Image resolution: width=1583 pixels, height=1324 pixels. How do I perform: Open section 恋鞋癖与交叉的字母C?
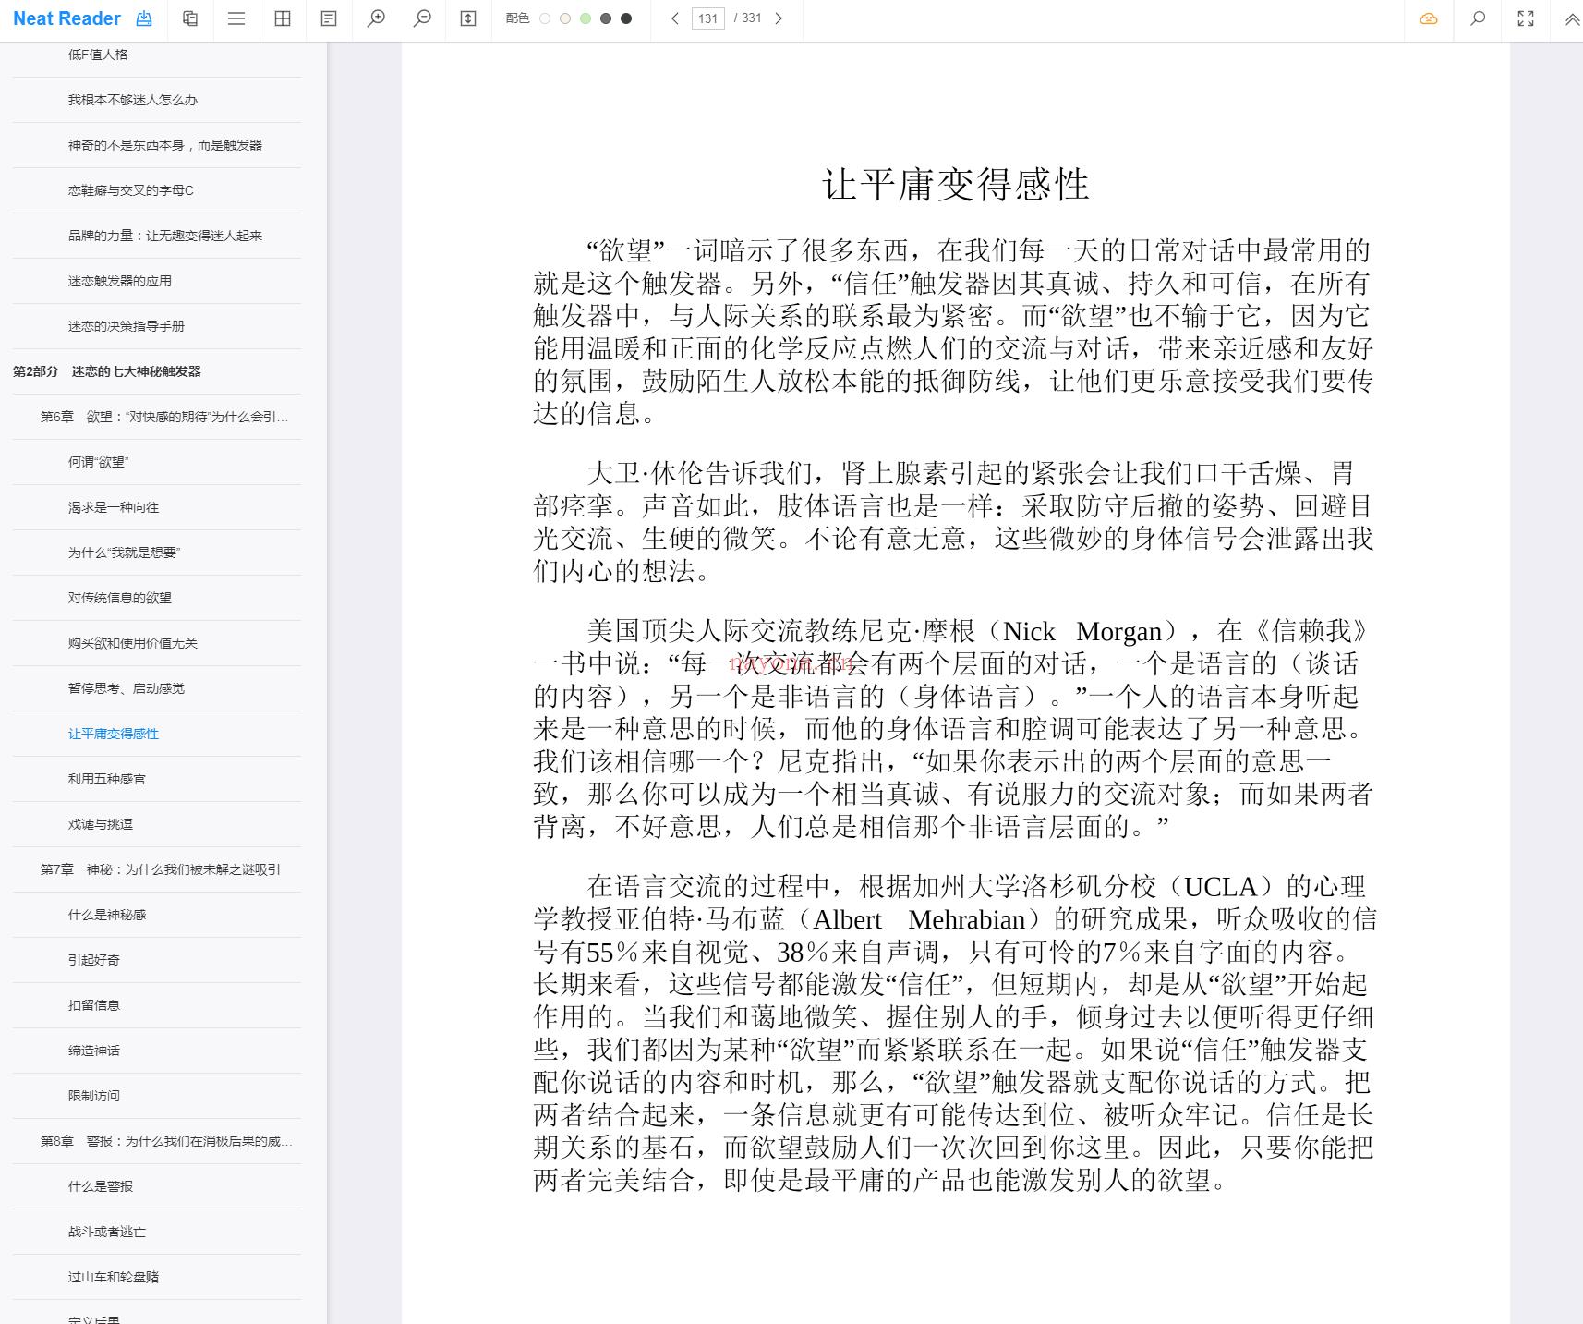pyautogui.click(x=130, y=190)
